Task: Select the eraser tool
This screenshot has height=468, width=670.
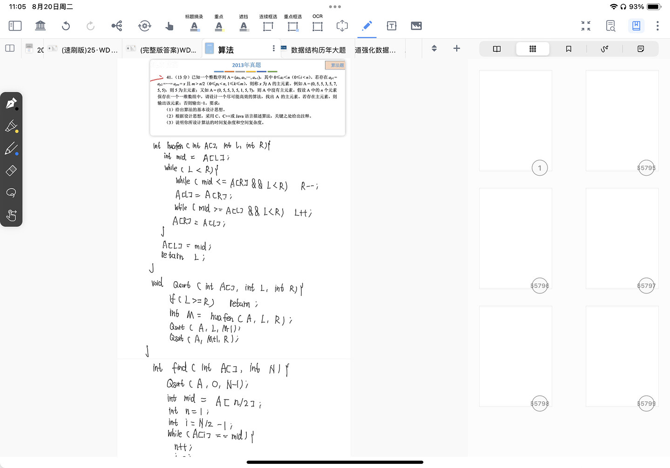Action: click(x=11, y=170)
